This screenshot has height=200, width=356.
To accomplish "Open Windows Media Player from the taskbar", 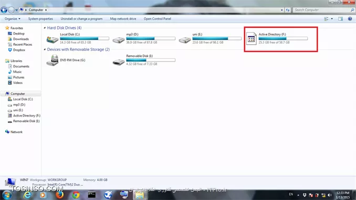I will tap(43, 195).
